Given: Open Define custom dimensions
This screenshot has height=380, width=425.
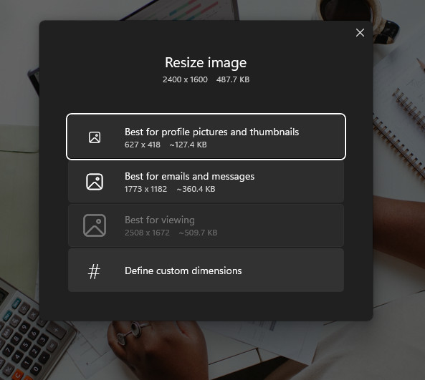Looking at the screenshot, I should (x=206, y=270).
